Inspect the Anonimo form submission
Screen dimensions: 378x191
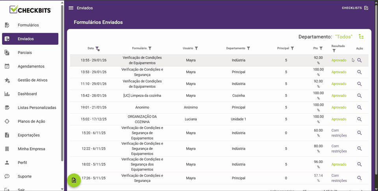click(x=359, y=107)
